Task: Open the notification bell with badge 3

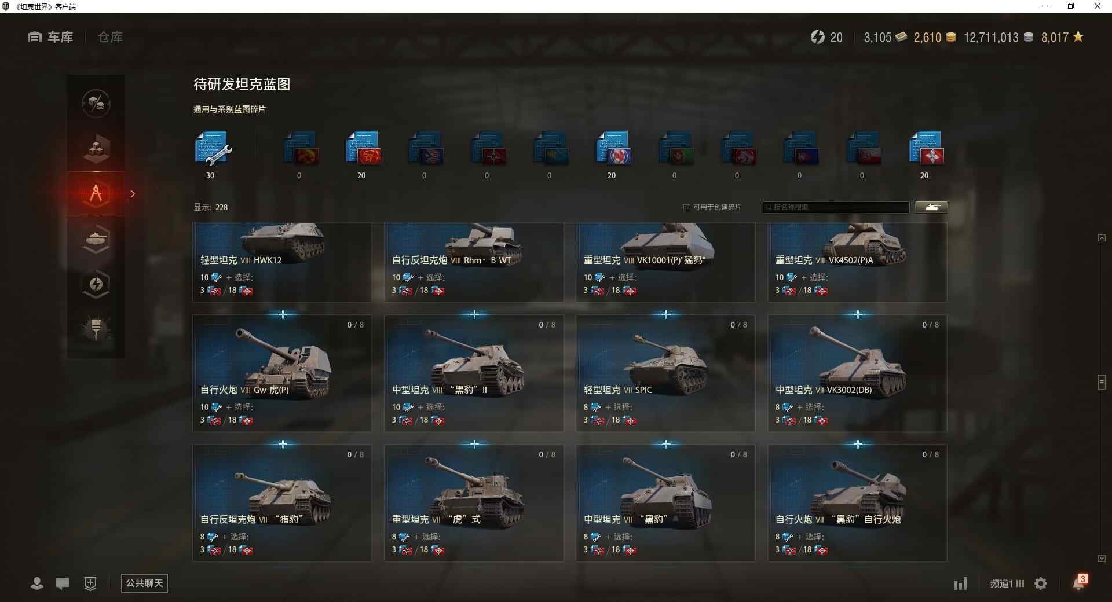Action: tap(1079, 582)
